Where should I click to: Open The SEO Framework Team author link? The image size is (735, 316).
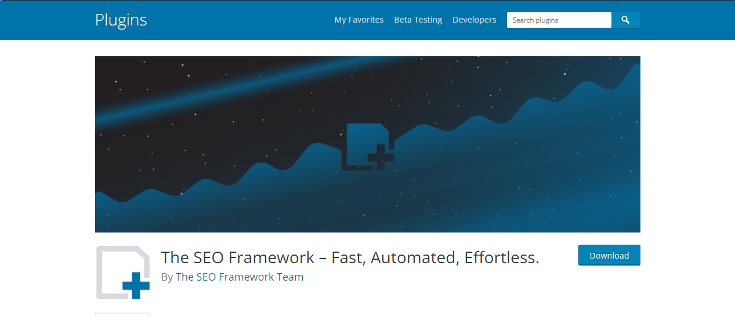[240, 277]
